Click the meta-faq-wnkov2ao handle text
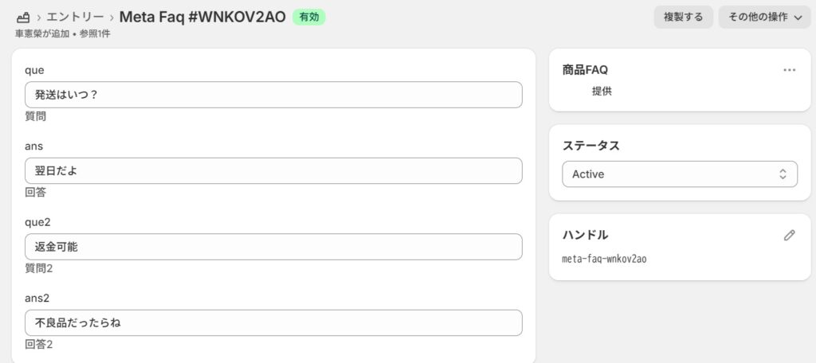Viewport: 816px width, 363px height. click(x=604, y=259)
